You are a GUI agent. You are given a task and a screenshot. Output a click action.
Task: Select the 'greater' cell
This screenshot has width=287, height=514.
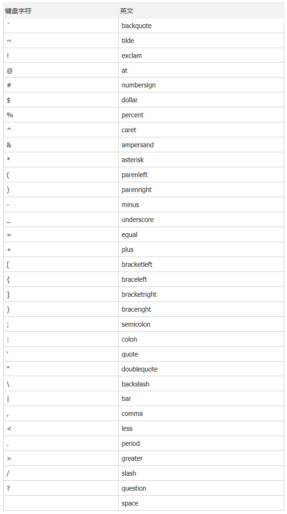[132, 458]
